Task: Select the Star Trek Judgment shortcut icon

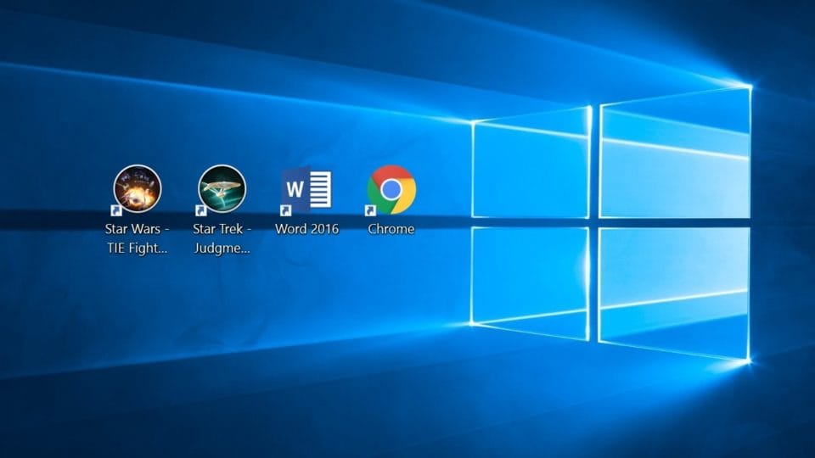Action: pos(222,189)
